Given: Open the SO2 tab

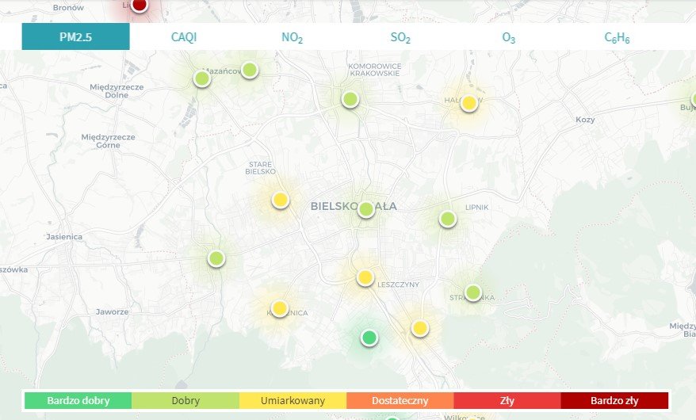Looking at the screenshot, I should [400, 36].
